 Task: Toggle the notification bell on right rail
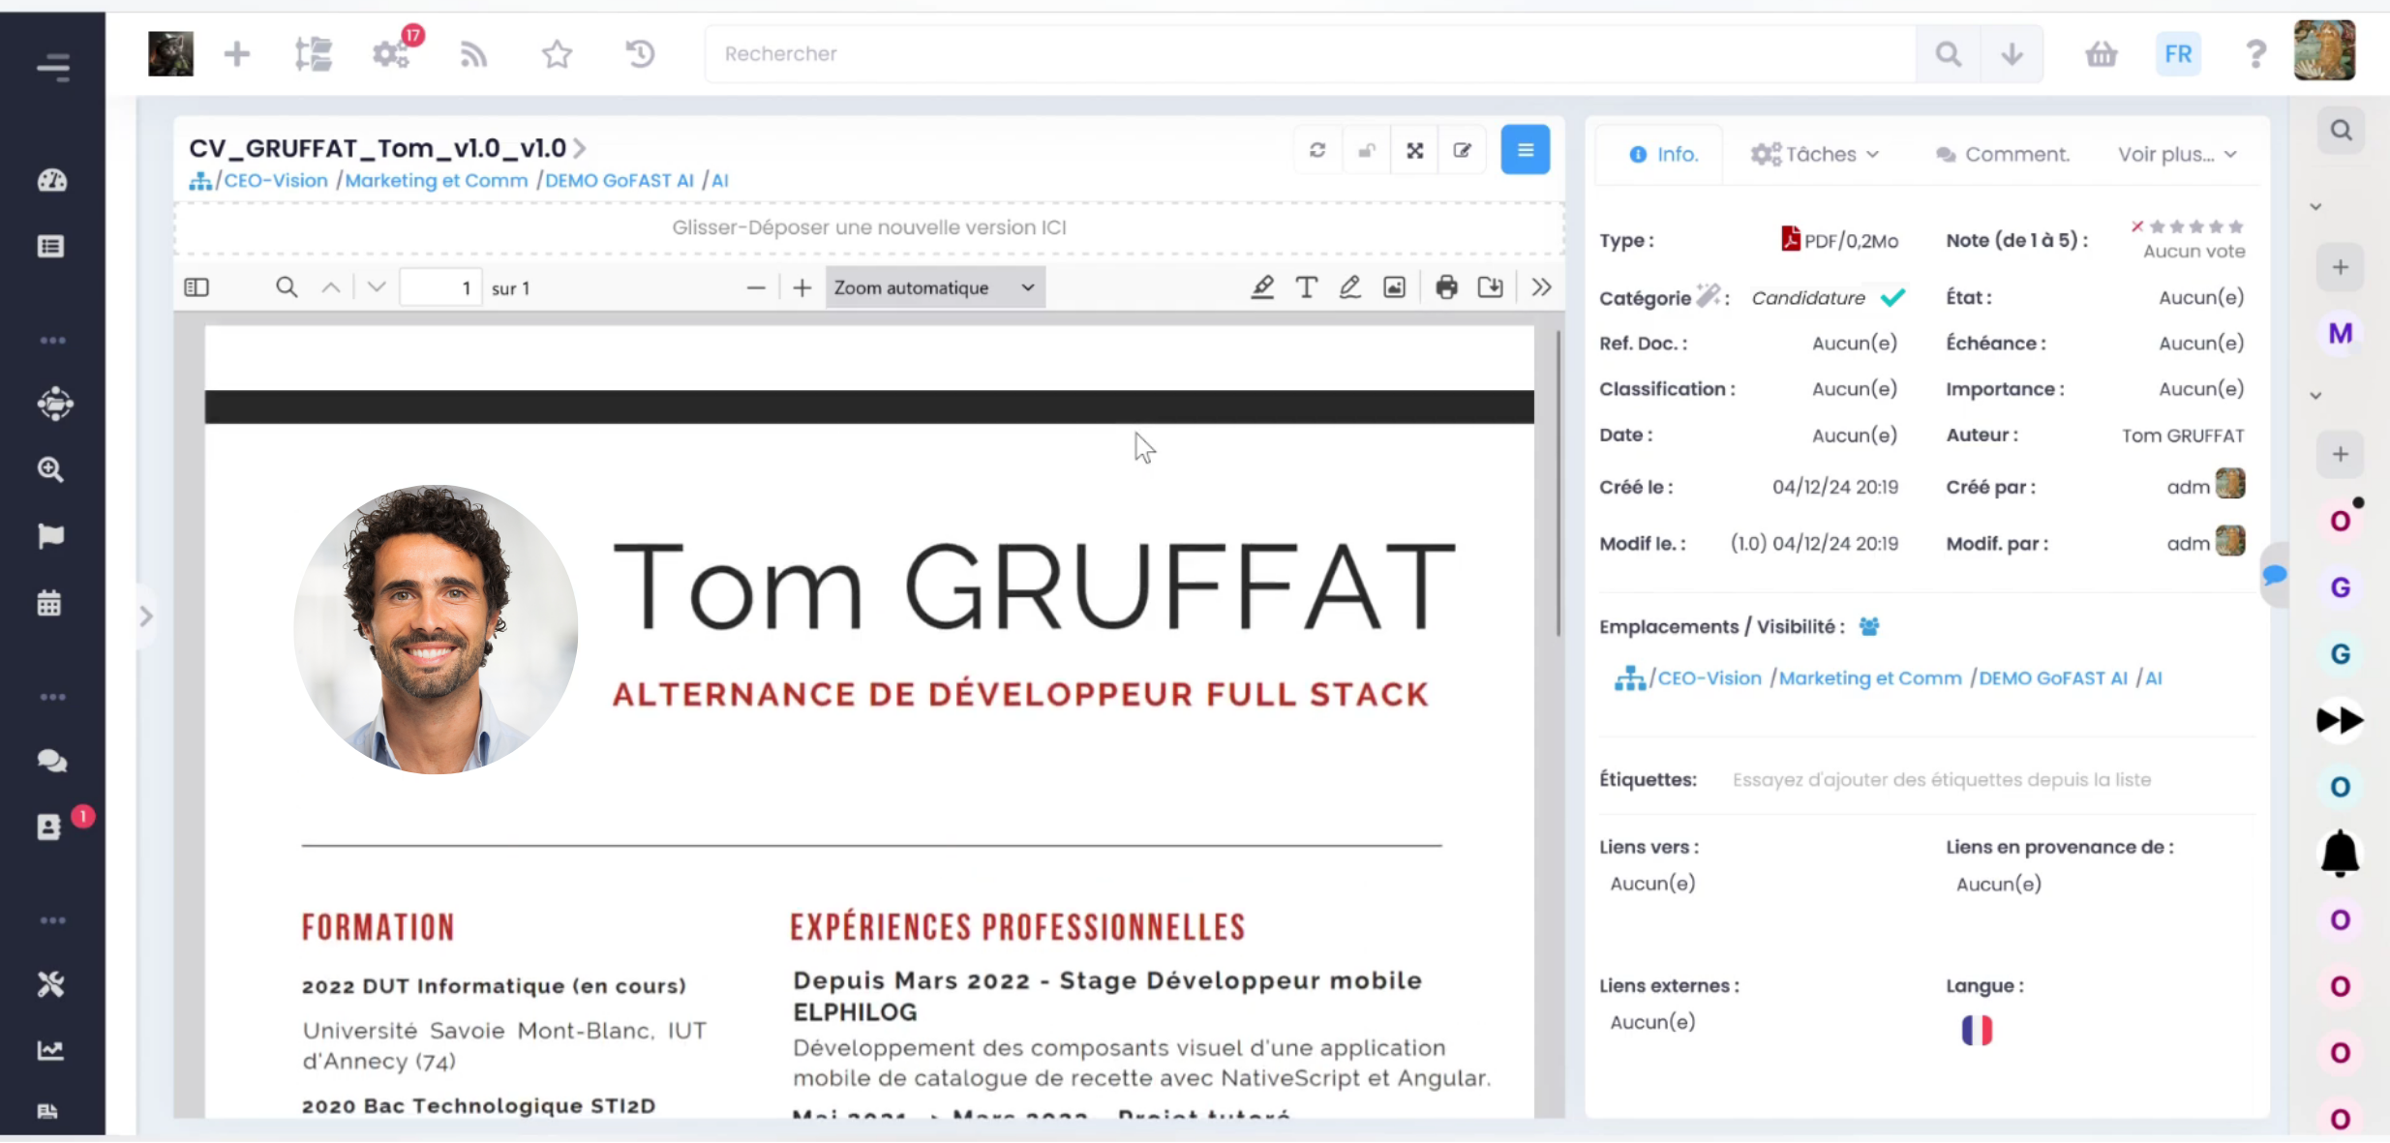tap(2341, 854)
